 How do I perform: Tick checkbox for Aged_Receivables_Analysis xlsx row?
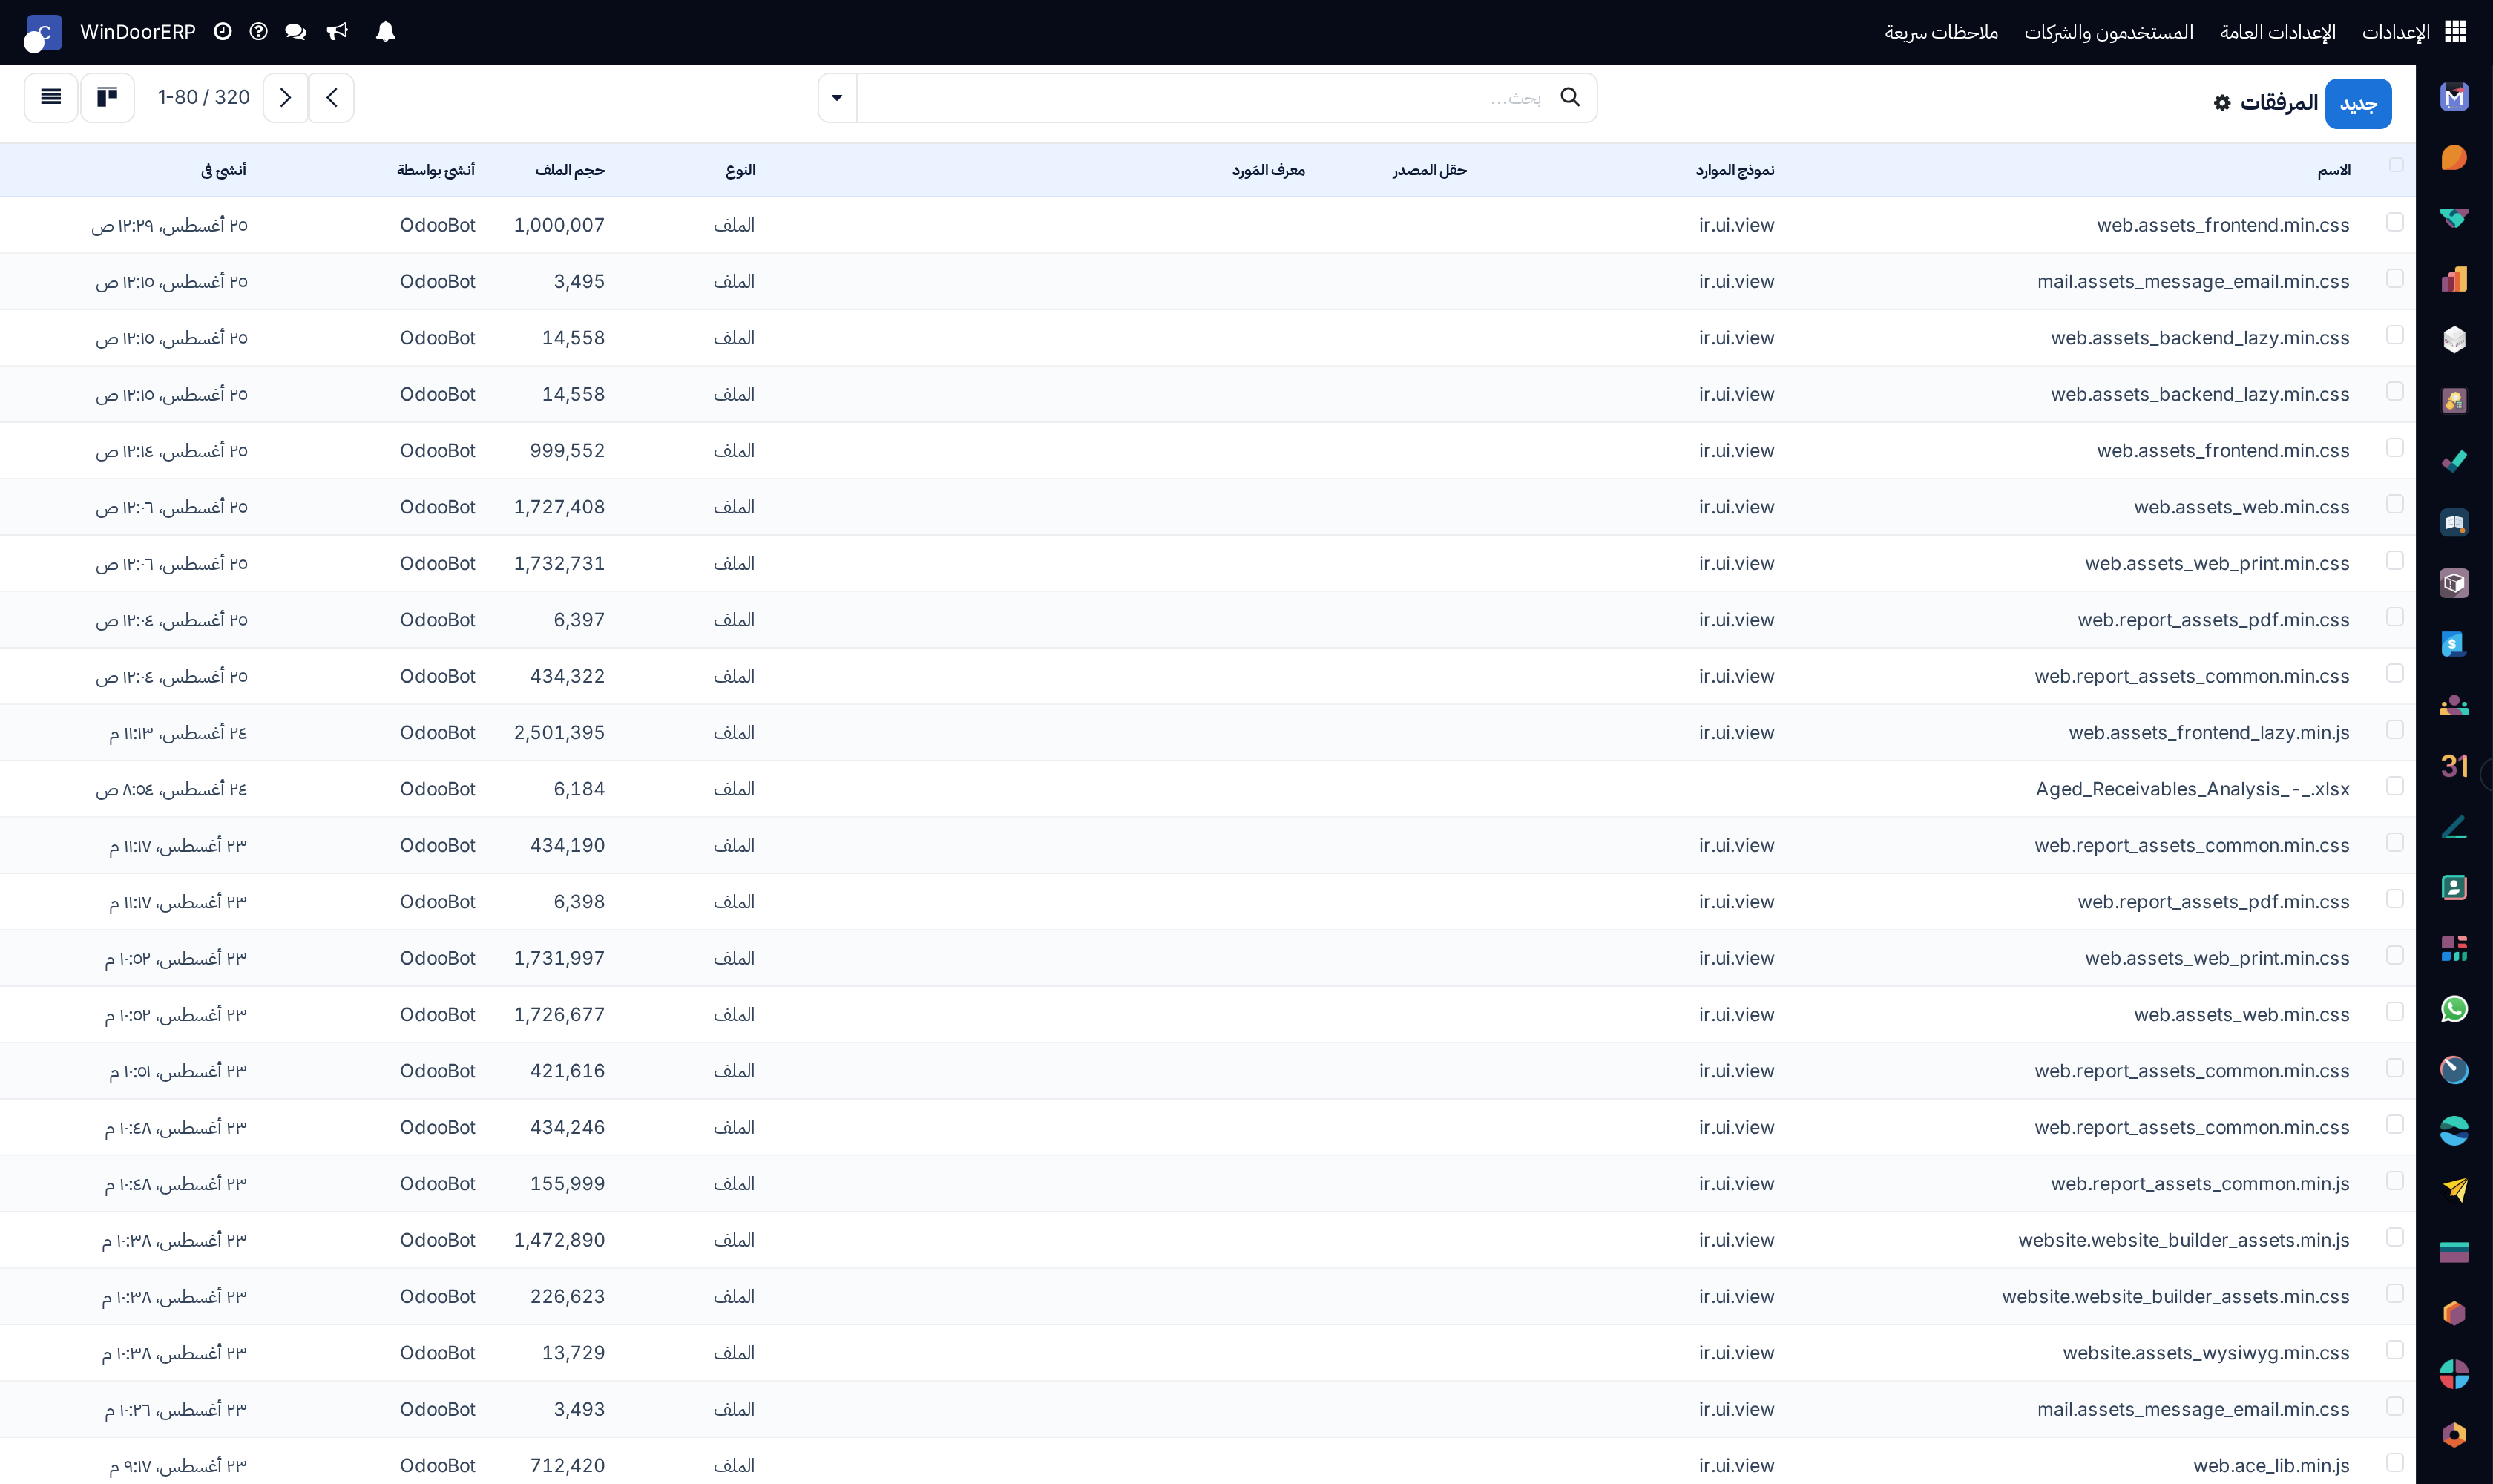coord(2395,786)
